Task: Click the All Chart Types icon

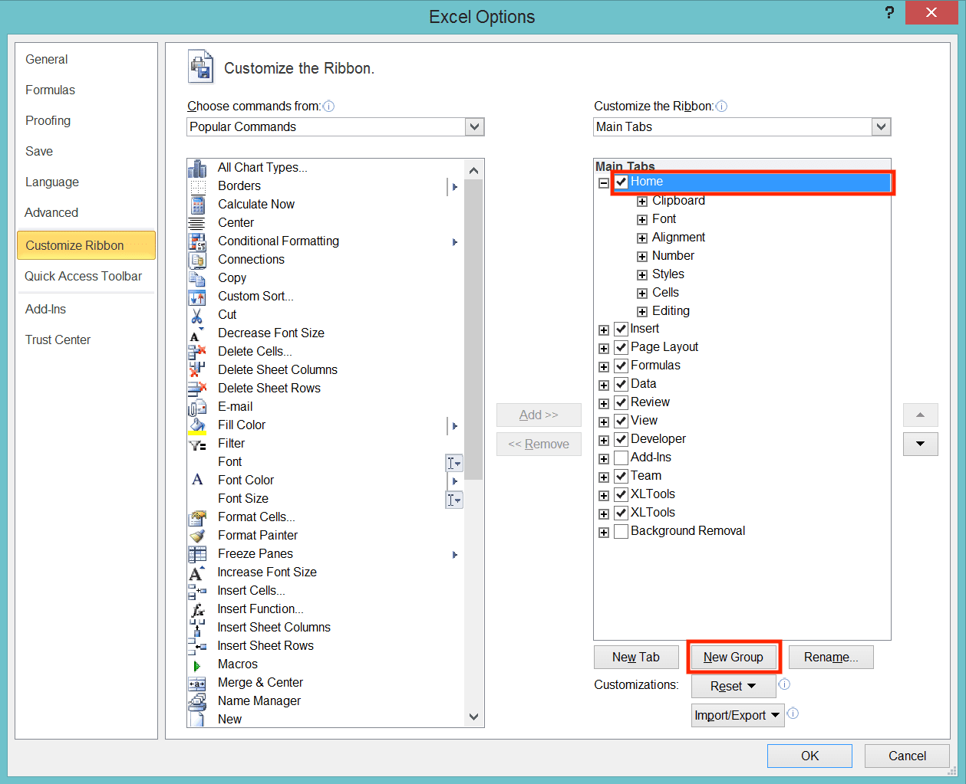Action: point(197,168)
